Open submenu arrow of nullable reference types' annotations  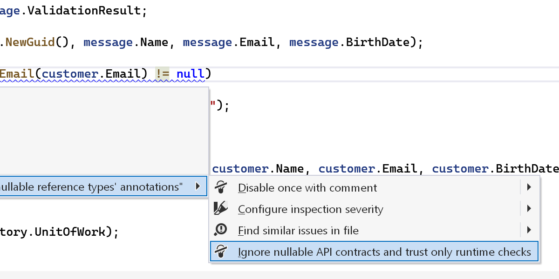coord(198,186)
